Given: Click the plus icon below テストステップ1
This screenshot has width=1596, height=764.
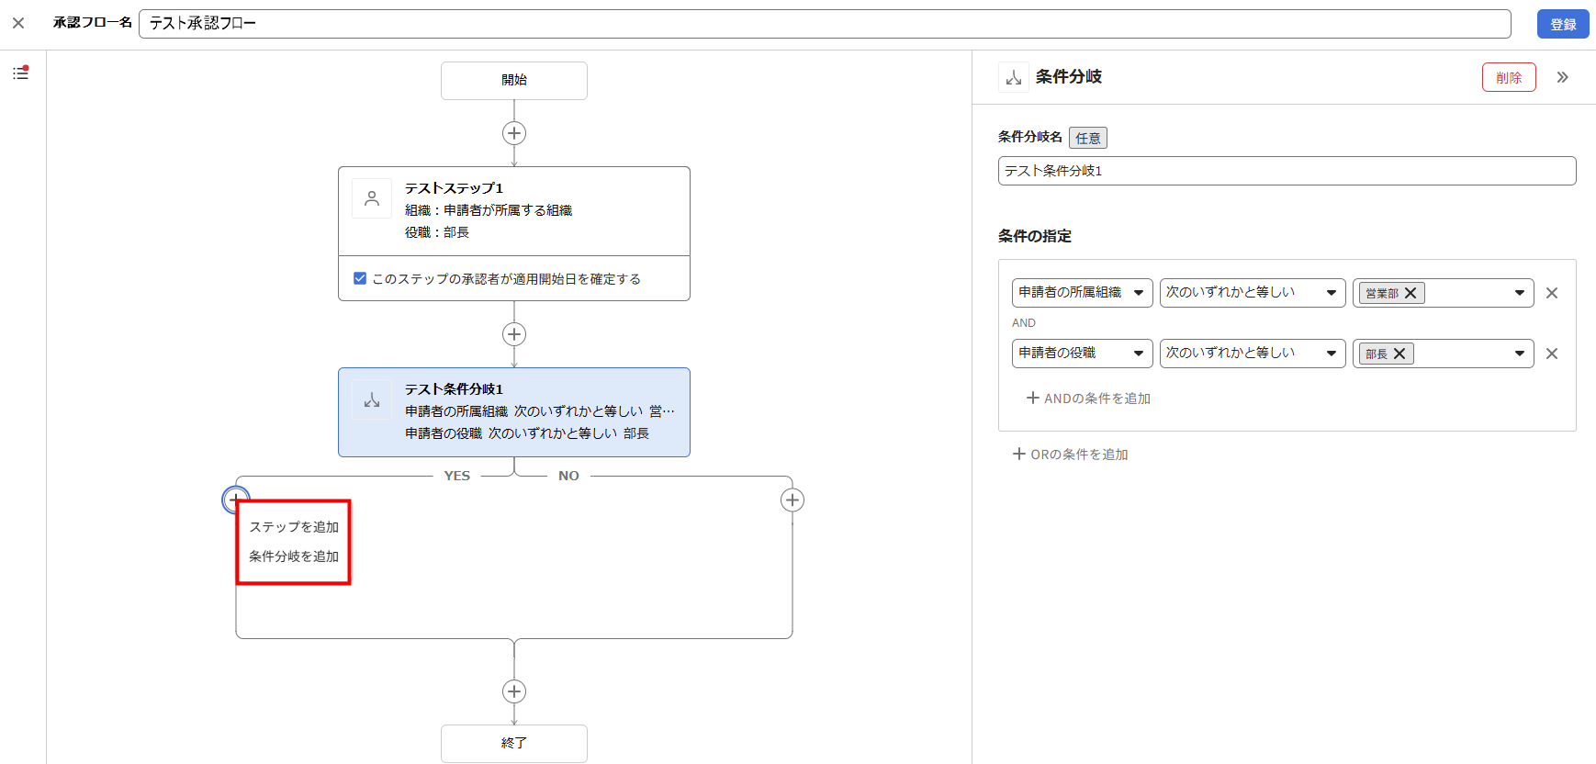Looking at the screenshot, I should click(x=514, y=334).
